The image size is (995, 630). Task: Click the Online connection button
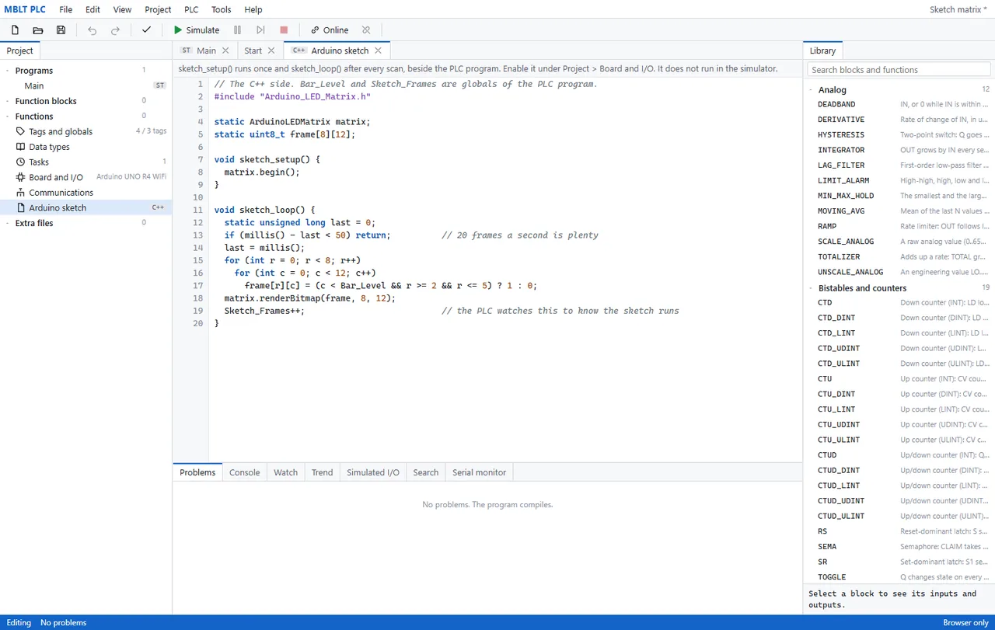coord(330,30)
